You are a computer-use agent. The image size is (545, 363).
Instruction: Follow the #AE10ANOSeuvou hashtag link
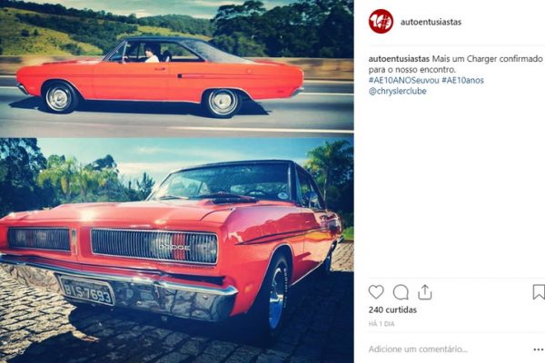click(404, 80)
